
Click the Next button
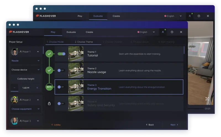[174, 125]
